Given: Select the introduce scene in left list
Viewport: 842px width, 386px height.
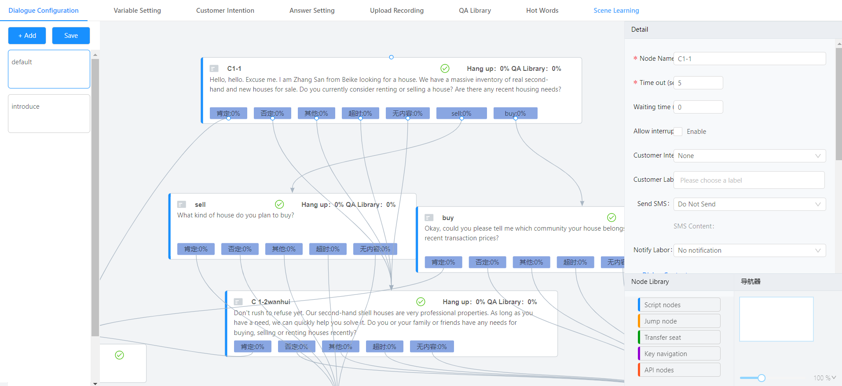Looking at the screenshot, I should click(49, 114).
